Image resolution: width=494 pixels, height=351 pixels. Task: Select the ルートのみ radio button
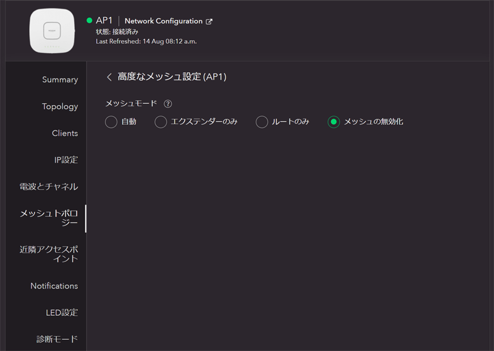click(x=262, y=122)
